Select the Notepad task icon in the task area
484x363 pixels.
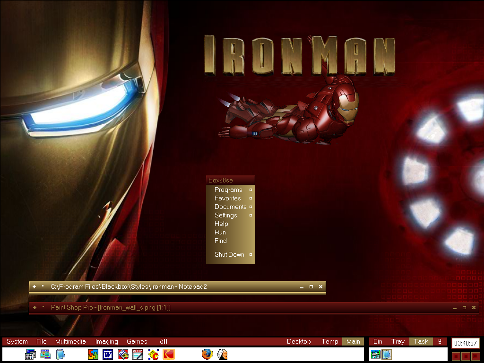[x=387, y=354]
